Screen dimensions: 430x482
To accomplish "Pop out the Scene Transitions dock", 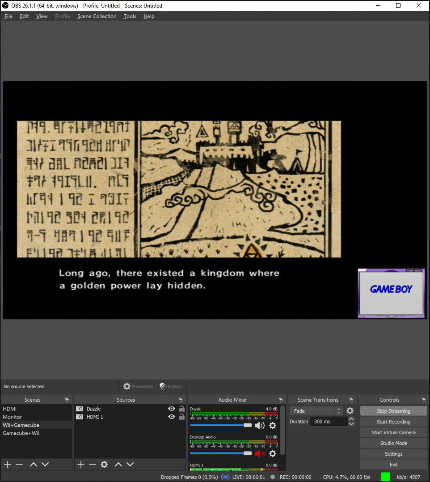I will (351, 399).
